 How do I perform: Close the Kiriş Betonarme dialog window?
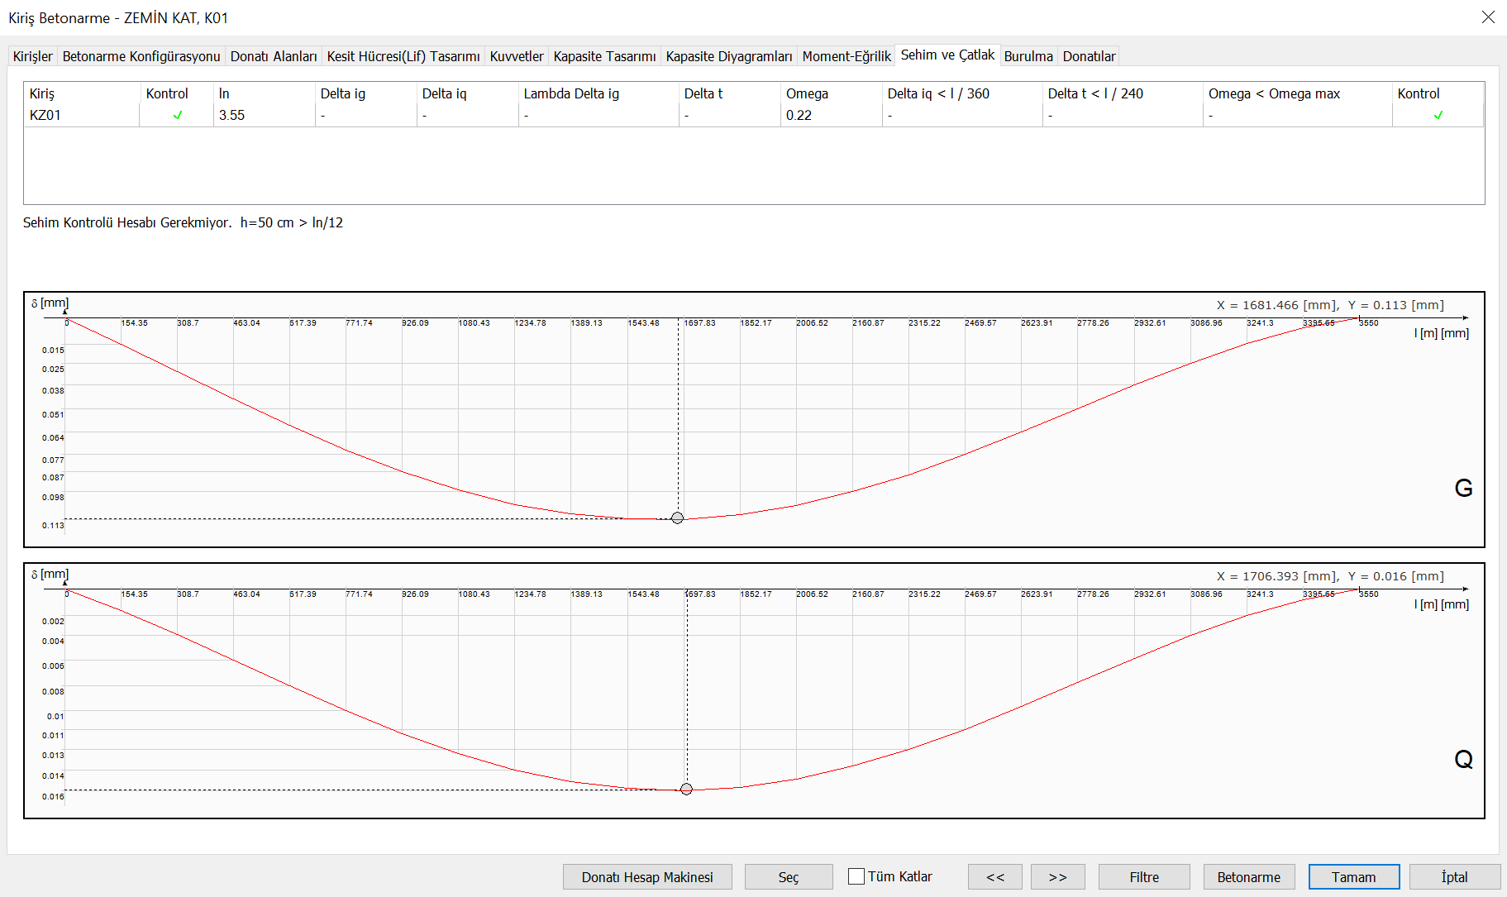[x=1488, y=17]
